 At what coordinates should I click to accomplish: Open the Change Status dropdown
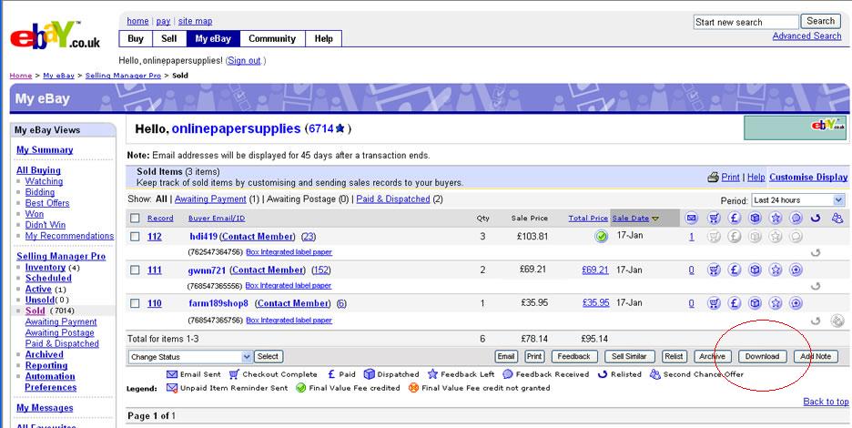[190, 357]
